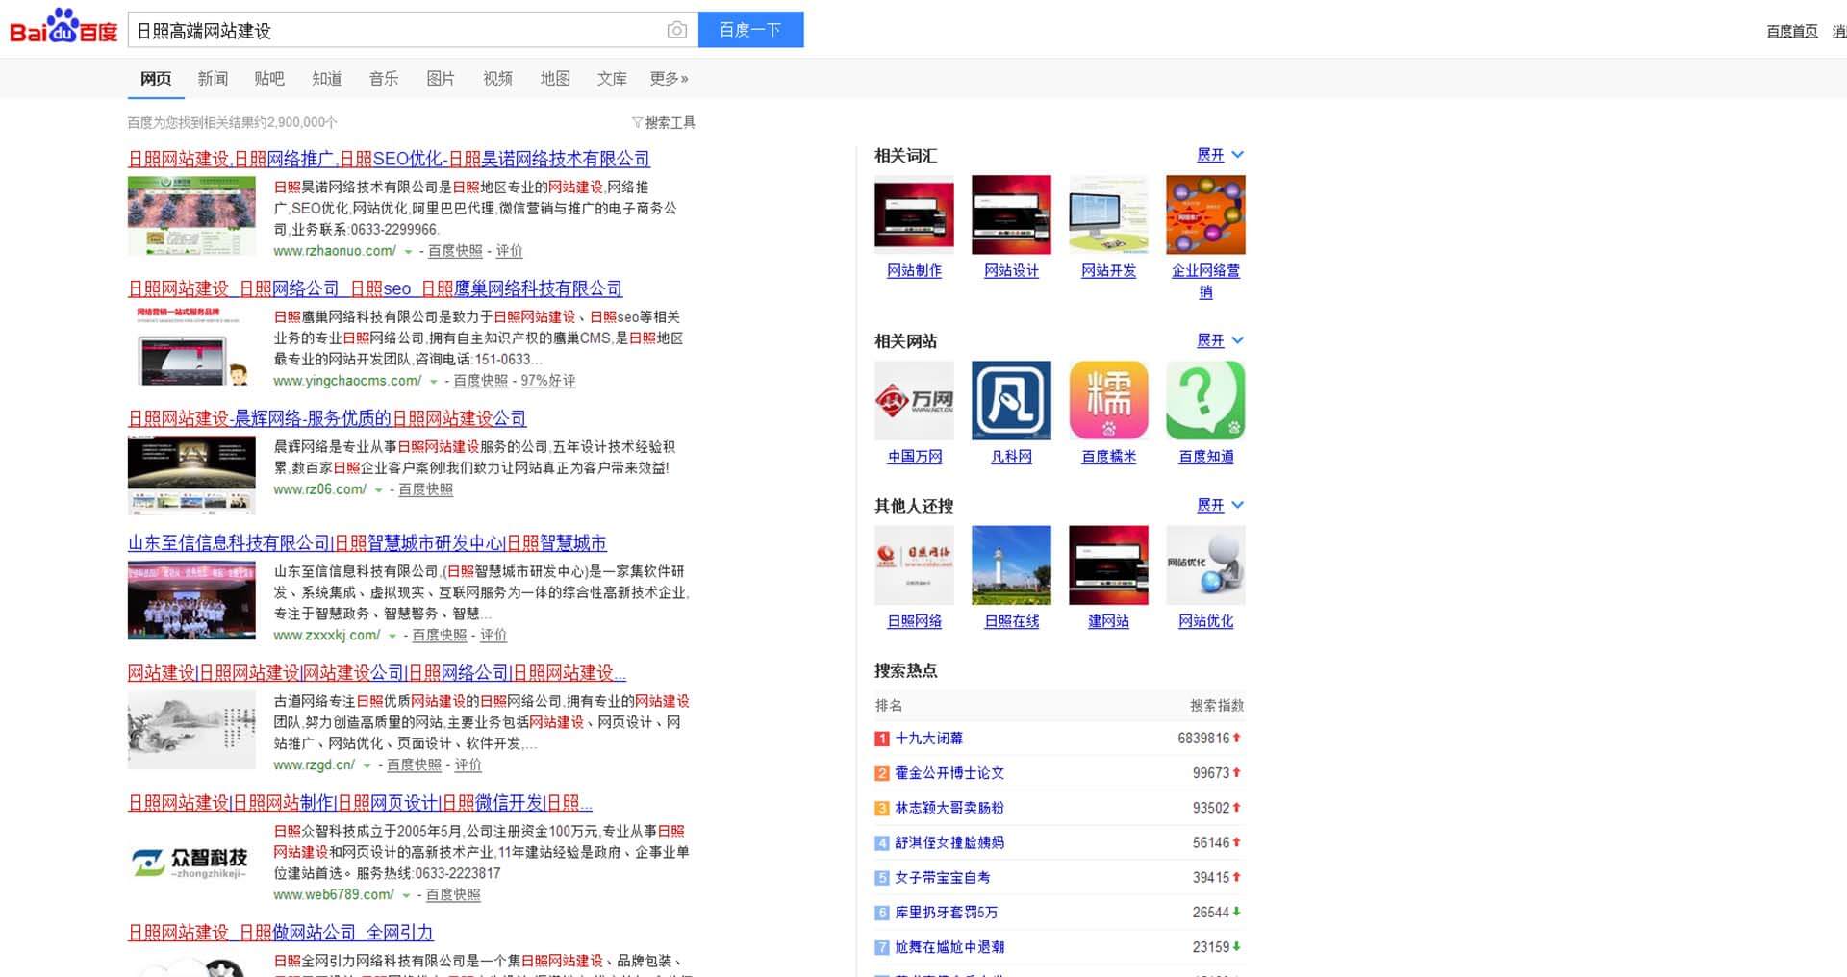The width and height of the screenshot is (1847, 977).
Task: Open the 凡科网 site icon
Action: 1011,401
